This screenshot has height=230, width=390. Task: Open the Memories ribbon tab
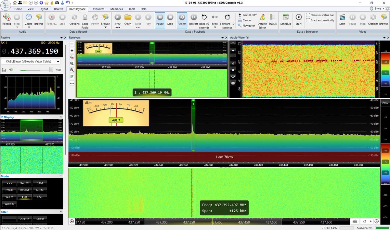[117, 9]
